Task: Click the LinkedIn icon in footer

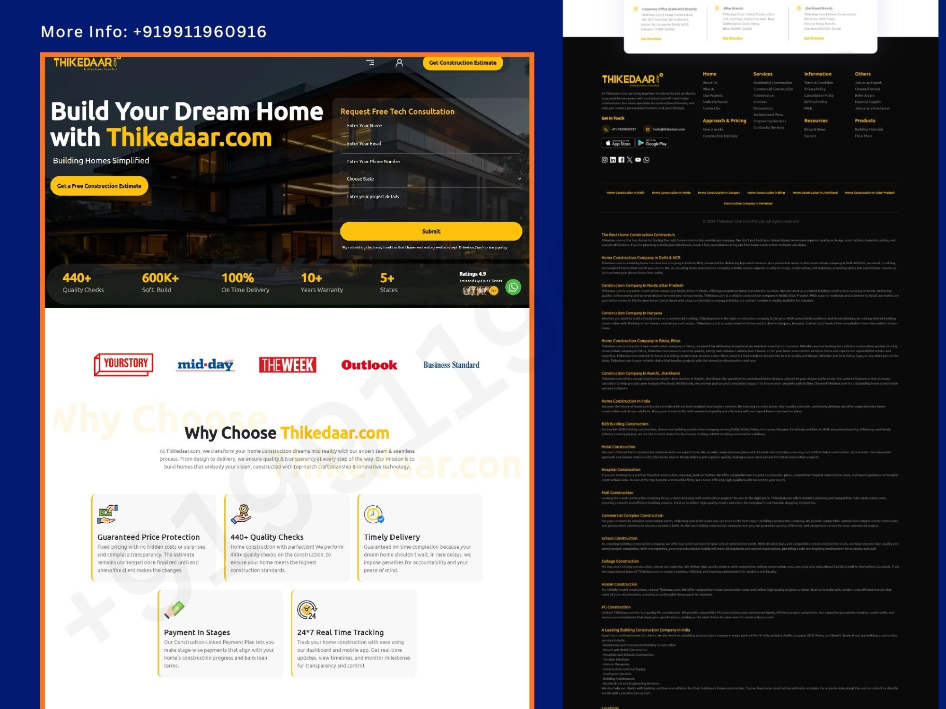Action: click(613, 161)
